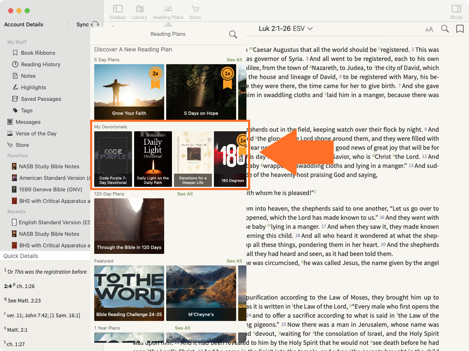
Task: Select NASB Study Bible Notes under Favorites
Action: coord(49,166)
